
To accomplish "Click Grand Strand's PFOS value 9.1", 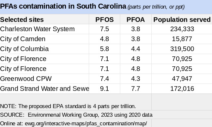I will coord(105,89).
